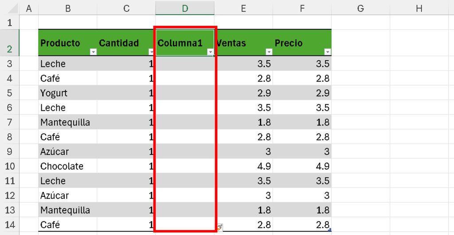Select row 2 header
Screen dimensions: 454x235
(x=10, y=43)
